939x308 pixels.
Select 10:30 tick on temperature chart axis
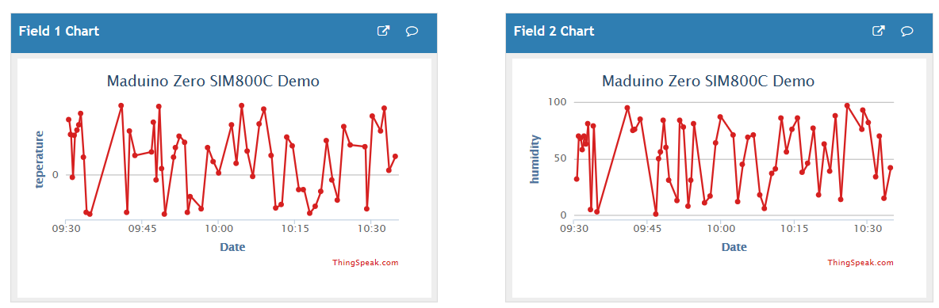371,229
